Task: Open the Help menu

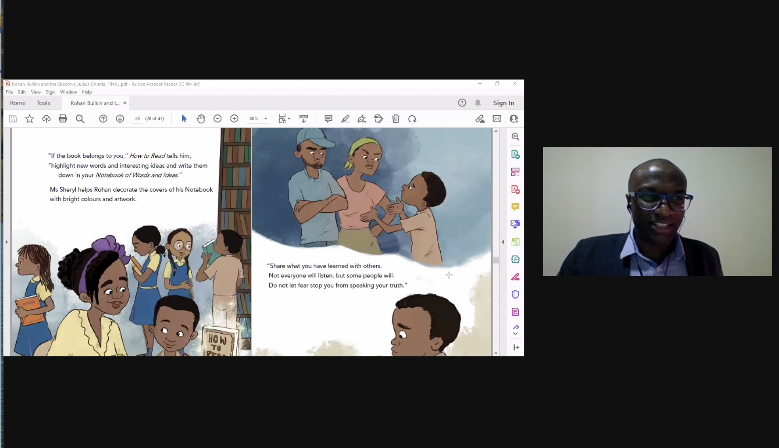Action: click(x=87, y=92)
